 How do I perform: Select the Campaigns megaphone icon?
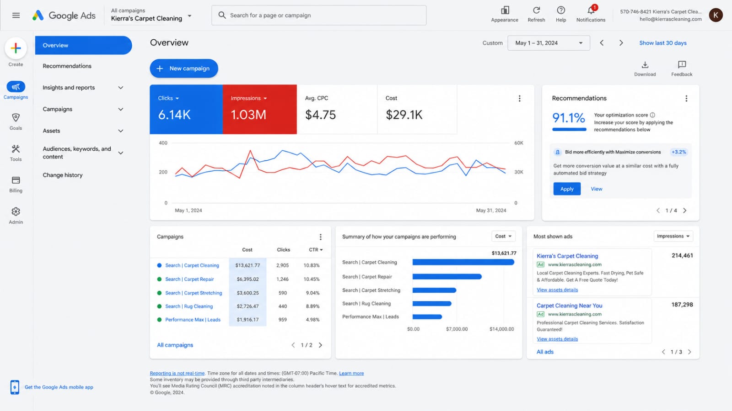[16, 87]
